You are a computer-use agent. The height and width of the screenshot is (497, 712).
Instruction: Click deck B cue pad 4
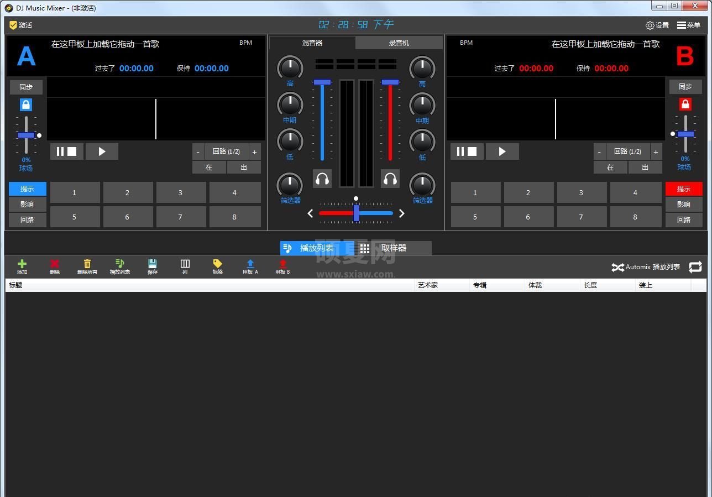point(635,192)
